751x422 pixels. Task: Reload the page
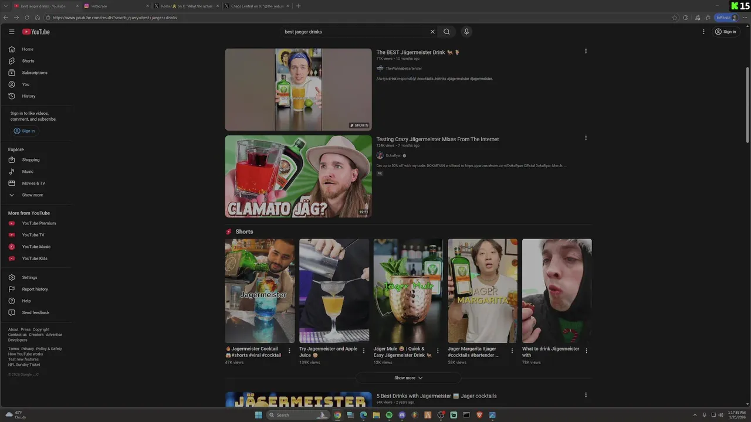[27, 18]
